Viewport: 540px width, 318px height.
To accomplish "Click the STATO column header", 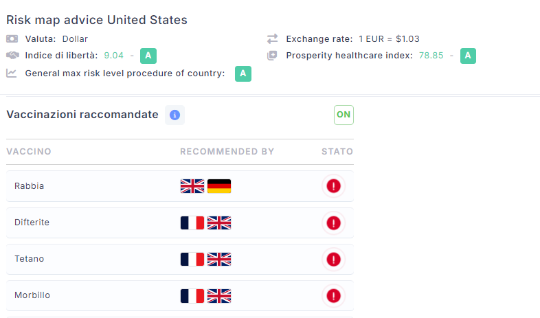I will [x=337, y=152].
